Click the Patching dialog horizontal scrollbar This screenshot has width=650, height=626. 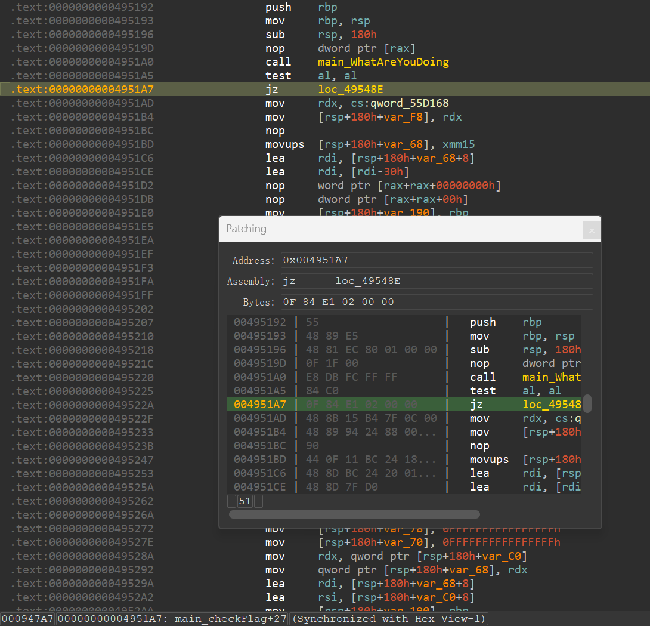click(x=354, y=514)
